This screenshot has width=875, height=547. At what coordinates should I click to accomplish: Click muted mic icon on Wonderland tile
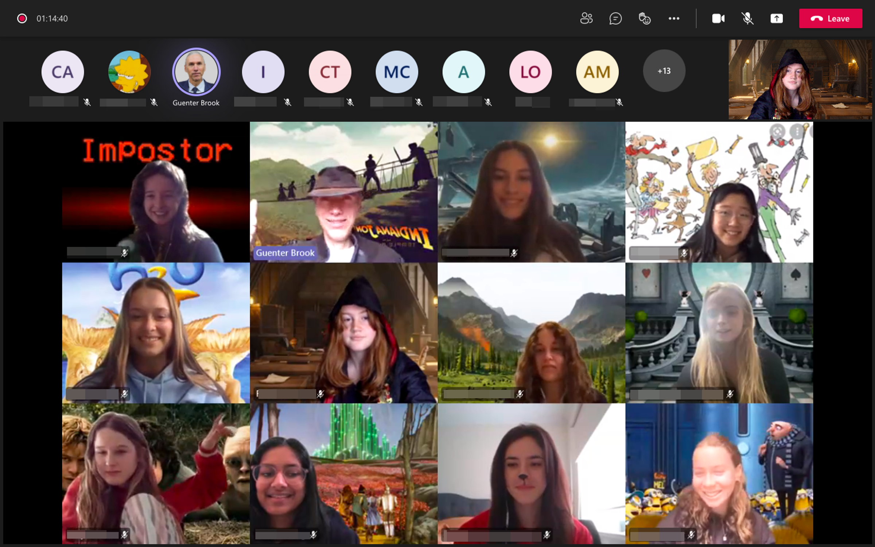[x=730, y=394]
